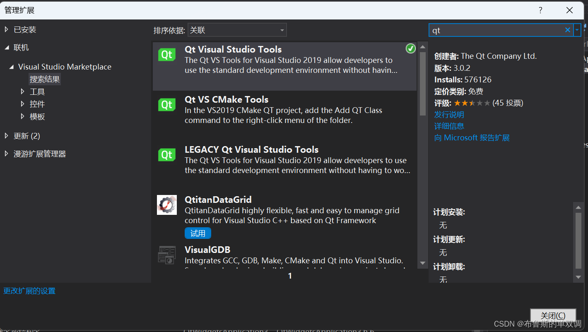
Task: Click the Qt Visual Studio Tools extension icon
Action: [166, 54]
